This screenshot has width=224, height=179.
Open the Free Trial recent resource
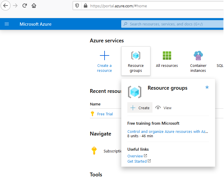[x=105, y=114]
